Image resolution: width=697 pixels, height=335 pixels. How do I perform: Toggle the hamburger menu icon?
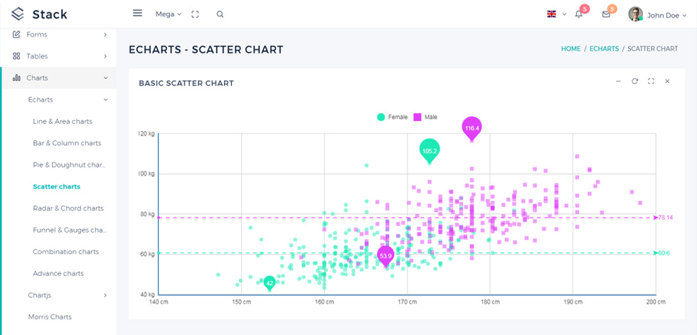[x=137, y=14]
